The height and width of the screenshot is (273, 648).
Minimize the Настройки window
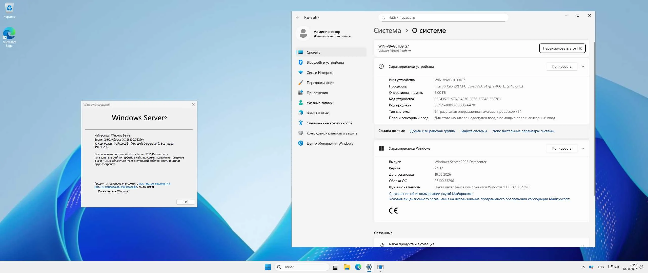(x=566, y=15)
